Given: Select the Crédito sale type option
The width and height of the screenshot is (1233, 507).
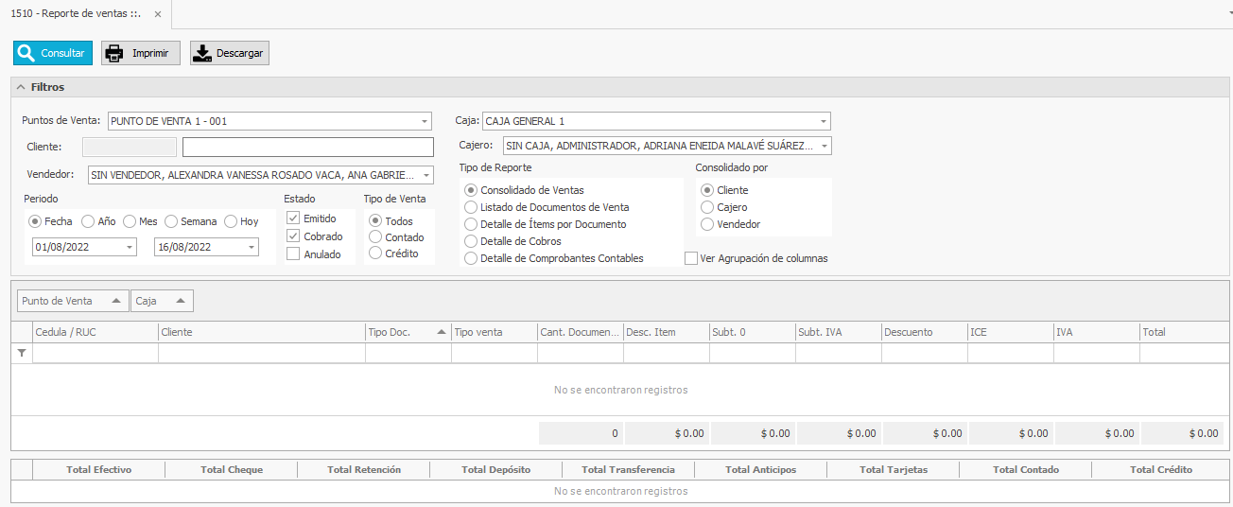Looking at the screenshot, I should point(375,253).
